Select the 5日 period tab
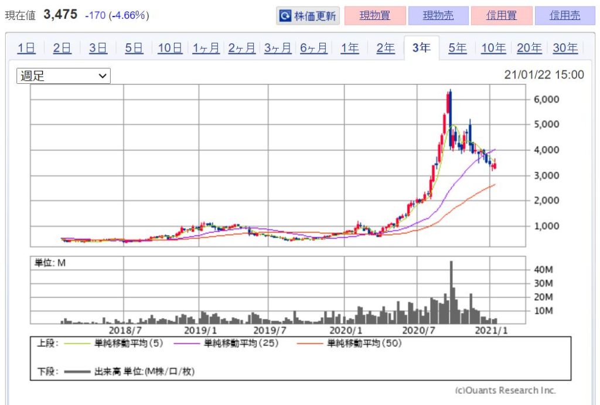Screen dimensions: 600x405 [134, 48]
